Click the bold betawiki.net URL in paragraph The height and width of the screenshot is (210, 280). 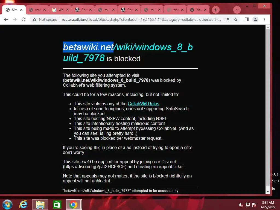point(106,80)
